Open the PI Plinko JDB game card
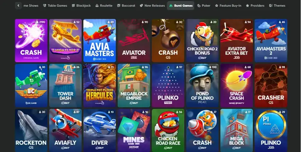This screenshot has width=301, height=152. point(271,131)
